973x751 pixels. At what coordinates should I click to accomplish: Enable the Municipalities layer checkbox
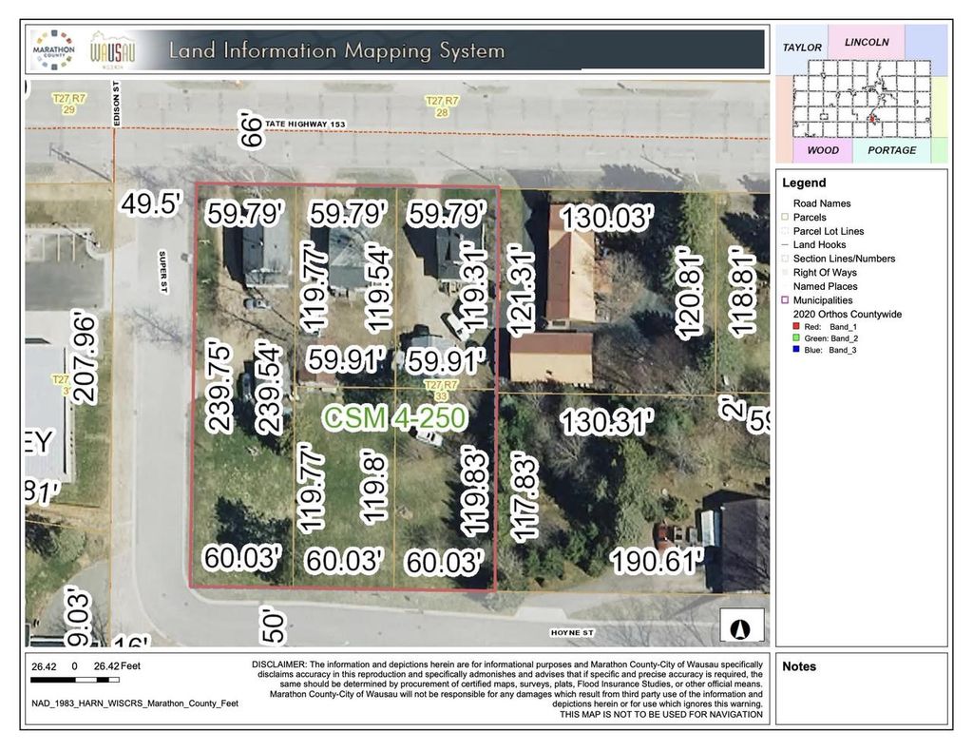coord(785,300)
